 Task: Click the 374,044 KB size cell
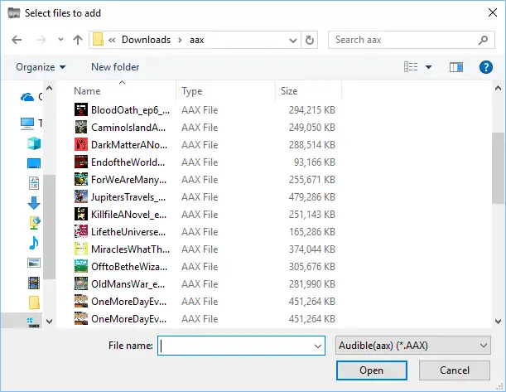pyautogui.click(x=311, y=249)
